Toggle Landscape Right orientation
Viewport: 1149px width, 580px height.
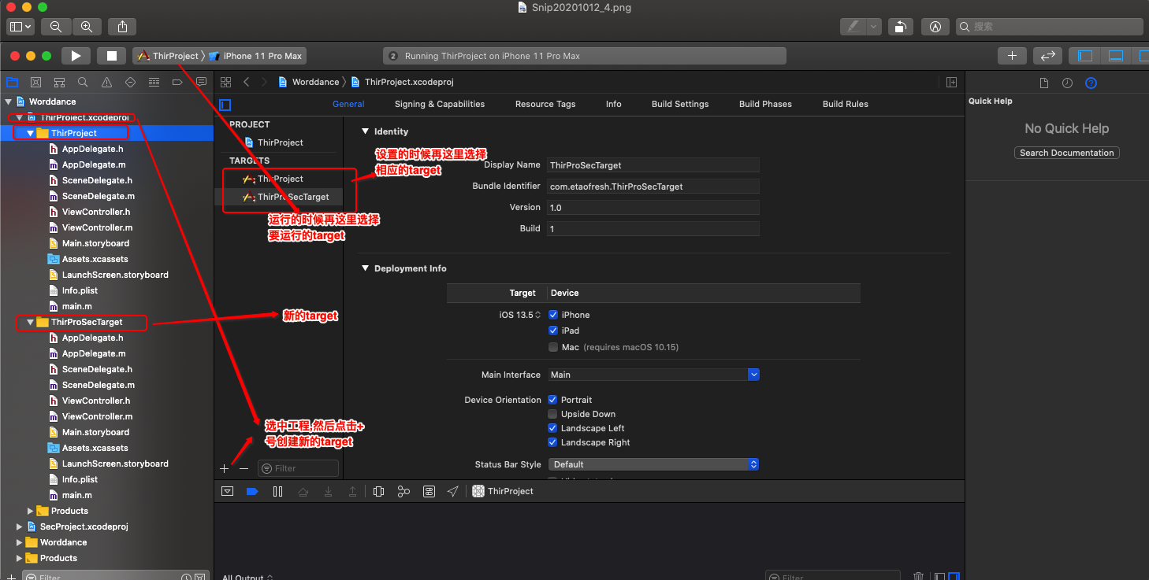[553, 442]
